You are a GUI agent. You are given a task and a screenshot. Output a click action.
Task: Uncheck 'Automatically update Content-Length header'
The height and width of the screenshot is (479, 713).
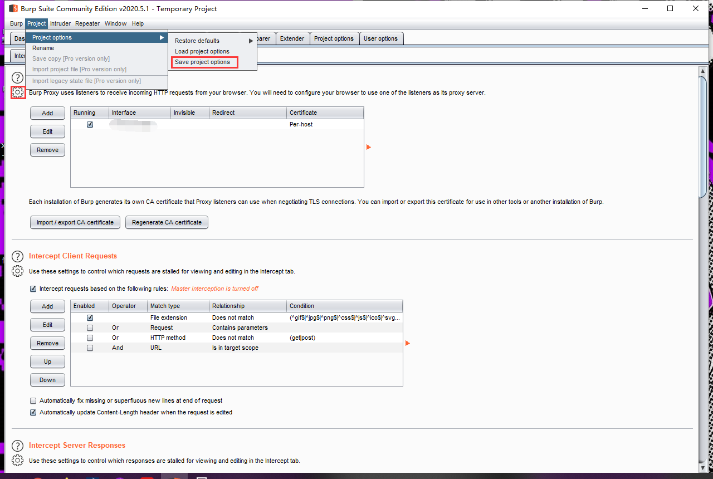[33, 412]
